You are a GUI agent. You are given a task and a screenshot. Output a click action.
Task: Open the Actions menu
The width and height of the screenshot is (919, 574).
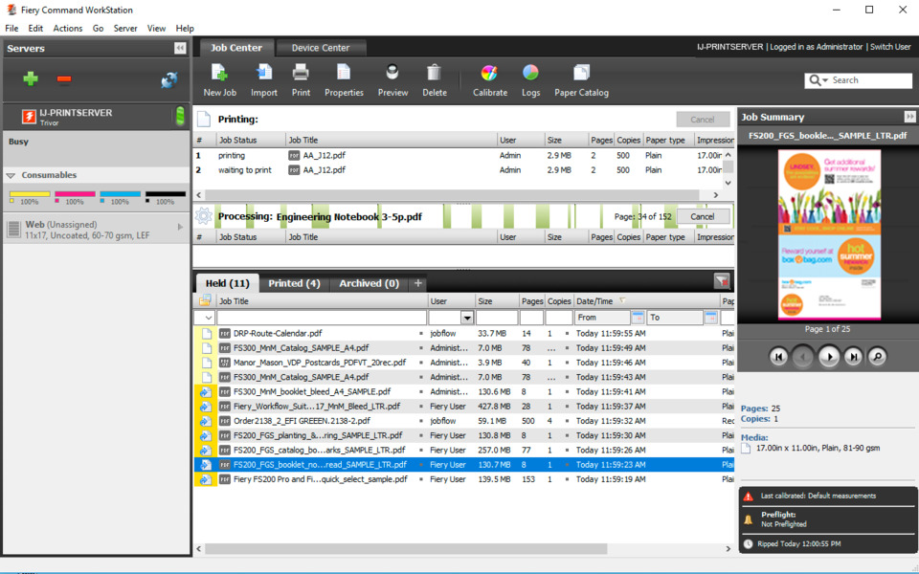(x=68, y=28)
